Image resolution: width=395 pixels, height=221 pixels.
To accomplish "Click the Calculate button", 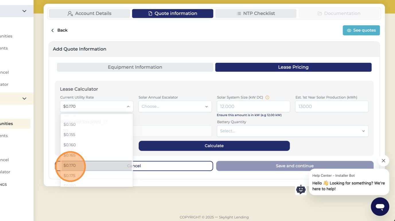I will [x=214, y=146].
